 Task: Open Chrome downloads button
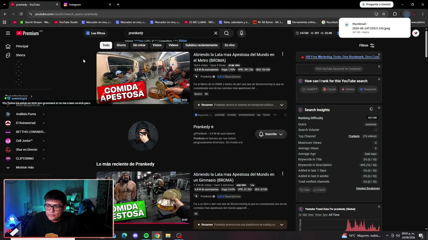click(407, 14)
